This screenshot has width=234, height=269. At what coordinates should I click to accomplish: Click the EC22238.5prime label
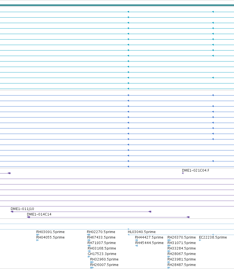[213, 237]
